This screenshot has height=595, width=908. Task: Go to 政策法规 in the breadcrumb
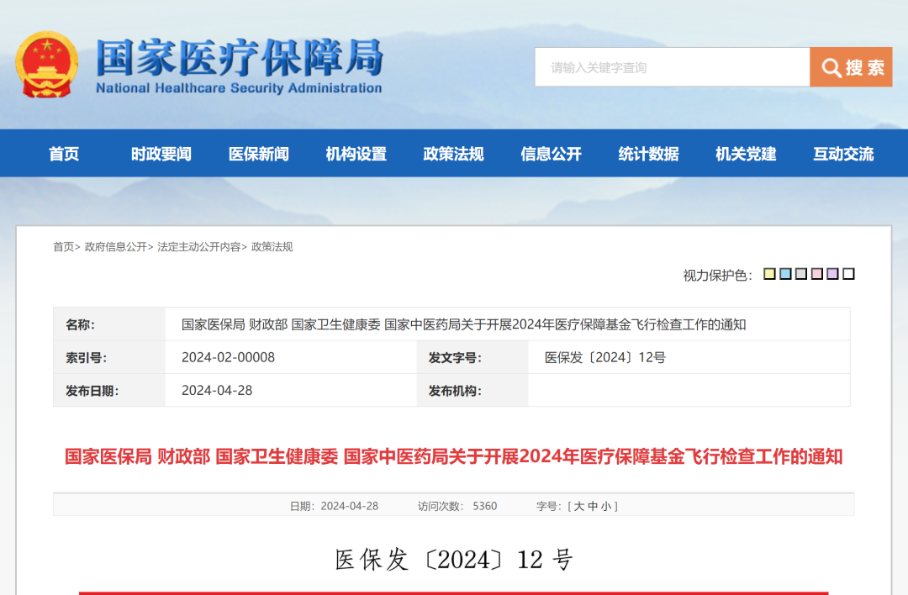click(x=272, y=247)
